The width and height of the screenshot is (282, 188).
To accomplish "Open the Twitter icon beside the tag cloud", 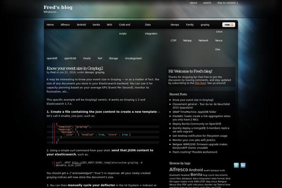I will click(236, 165).
